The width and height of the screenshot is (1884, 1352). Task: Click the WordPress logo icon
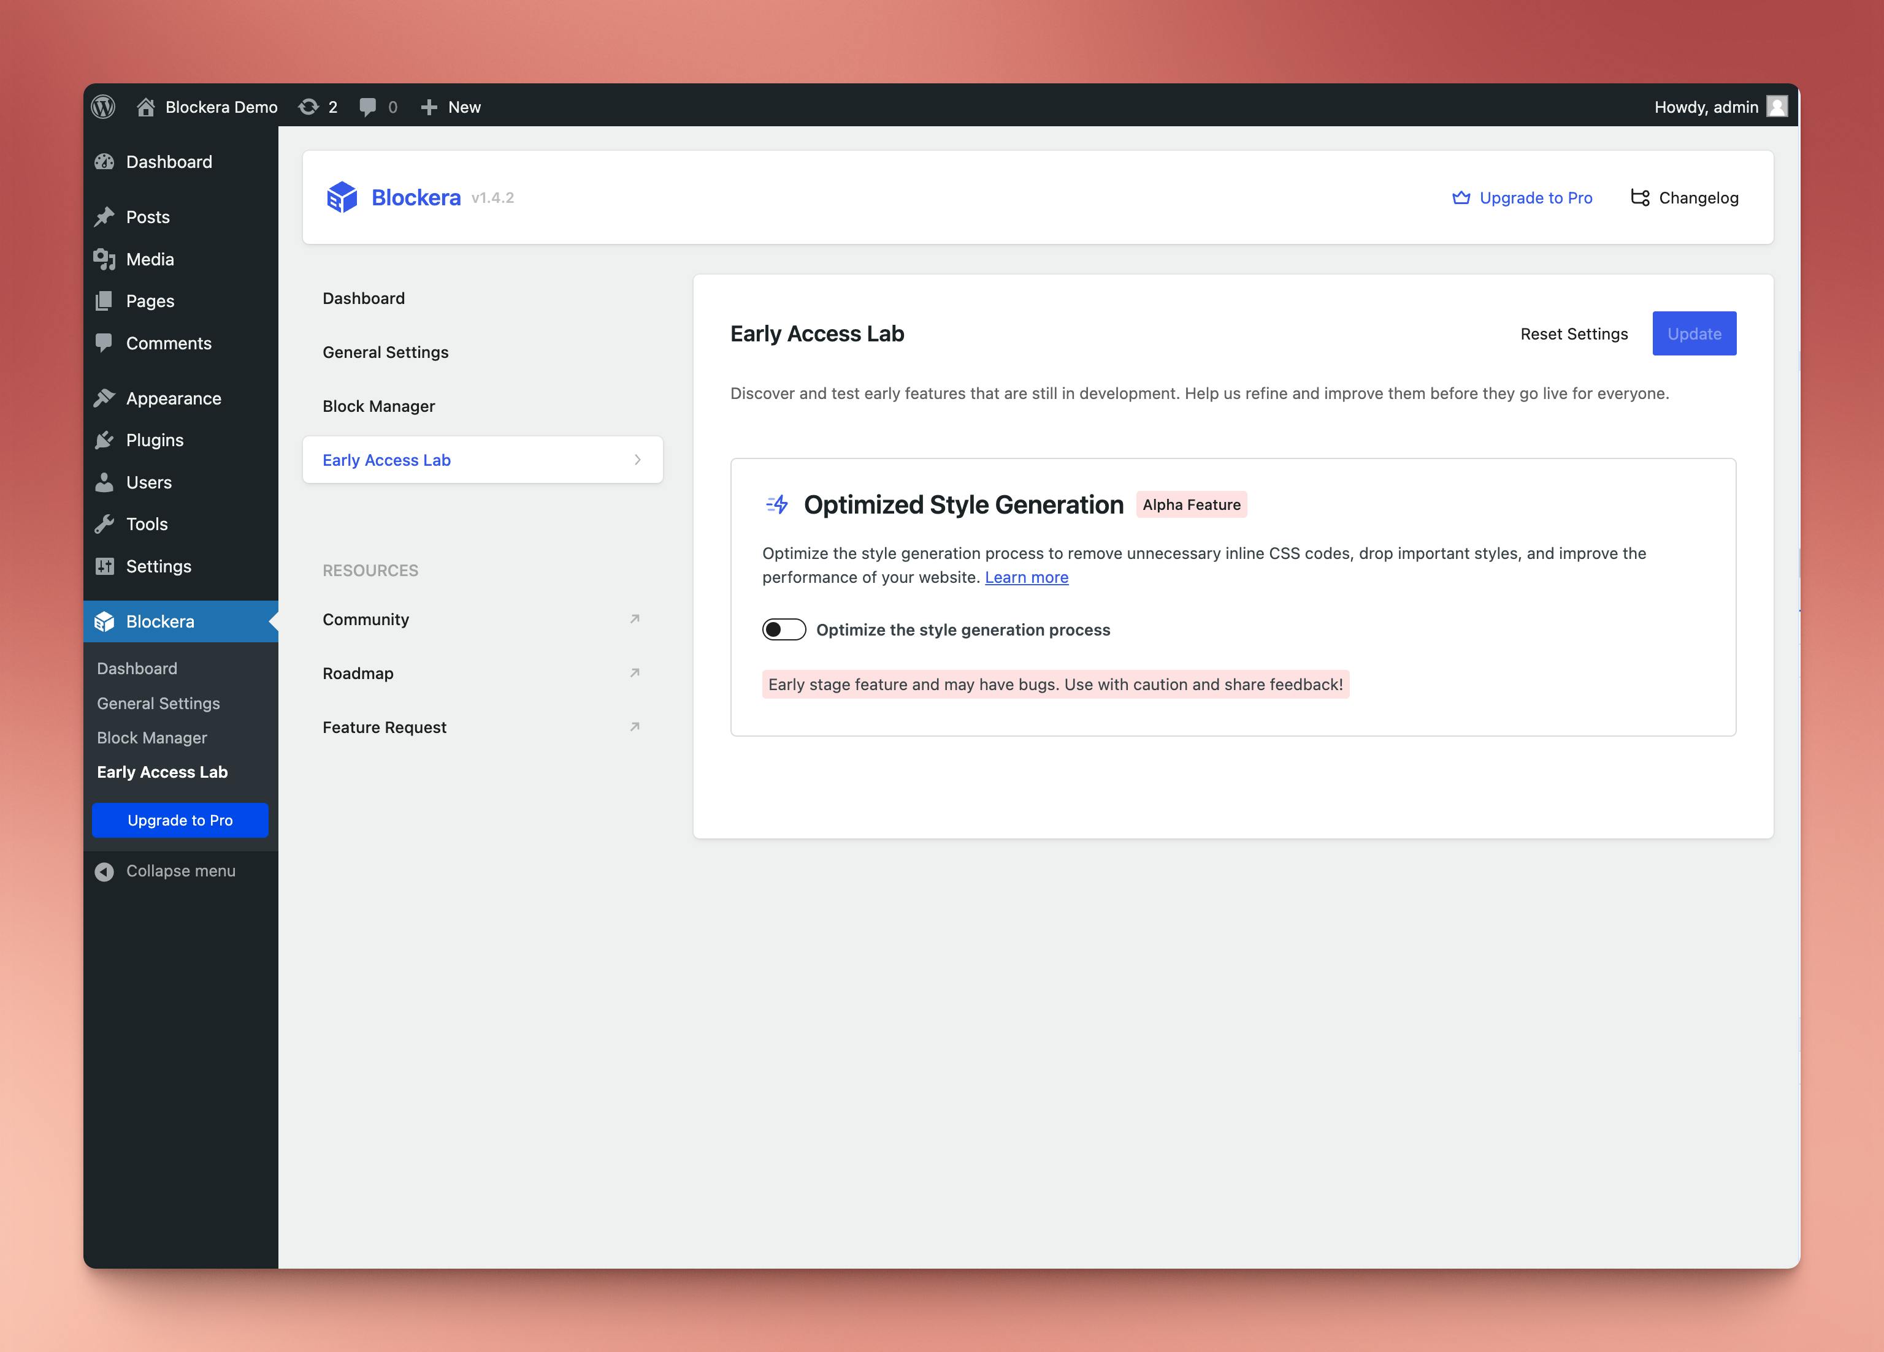point(103,107)
